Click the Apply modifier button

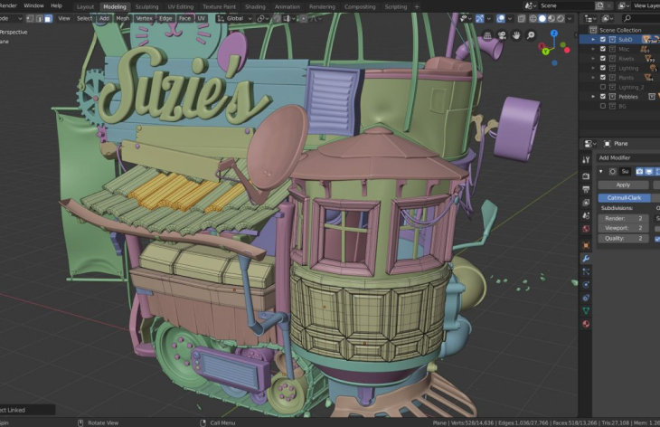(x=623, y=185)
